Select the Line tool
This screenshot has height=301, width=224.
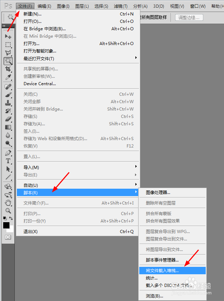(8, 177)
